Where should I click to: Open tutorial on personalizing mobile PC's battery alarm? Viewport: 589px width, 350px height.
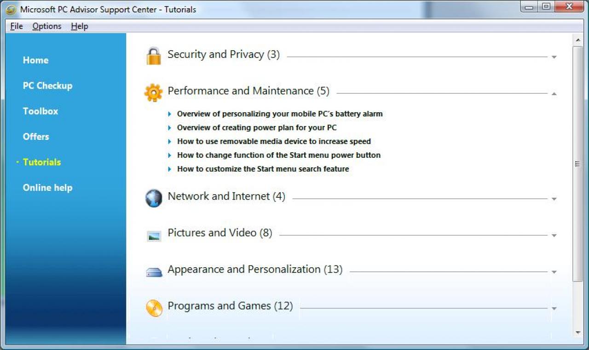[280, 114]
